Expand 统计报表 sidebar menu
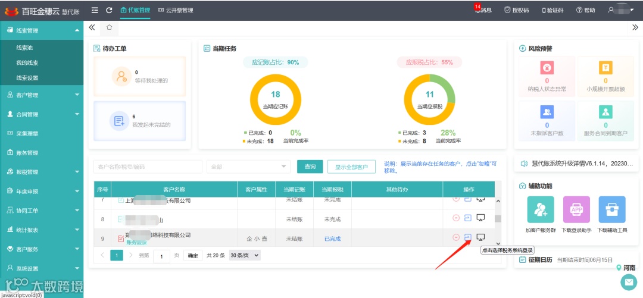Image resolution: width=643 pixels, height=298 pixels. point(42,230)
